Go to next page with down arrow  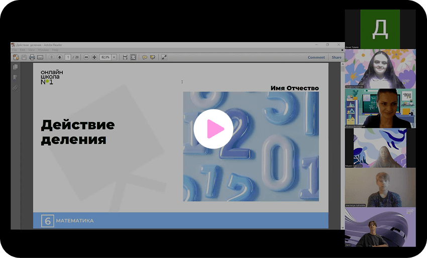point(59,57)
